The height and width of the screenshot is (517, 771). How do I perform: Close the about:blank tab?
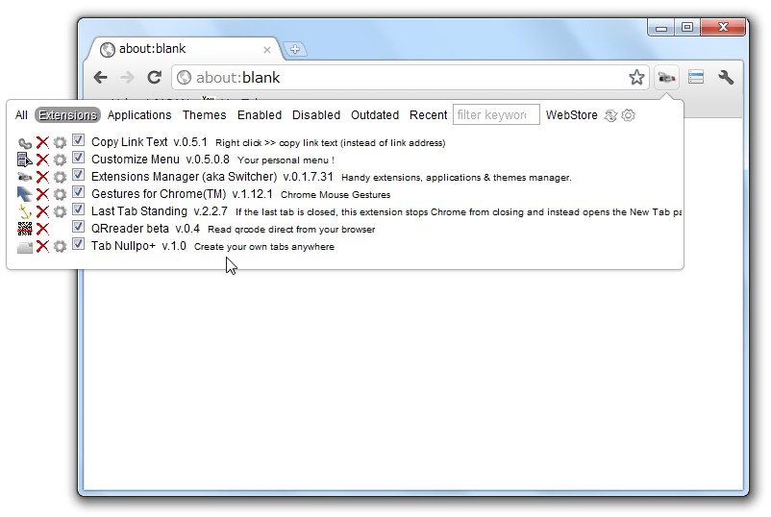tap(267, 50)
